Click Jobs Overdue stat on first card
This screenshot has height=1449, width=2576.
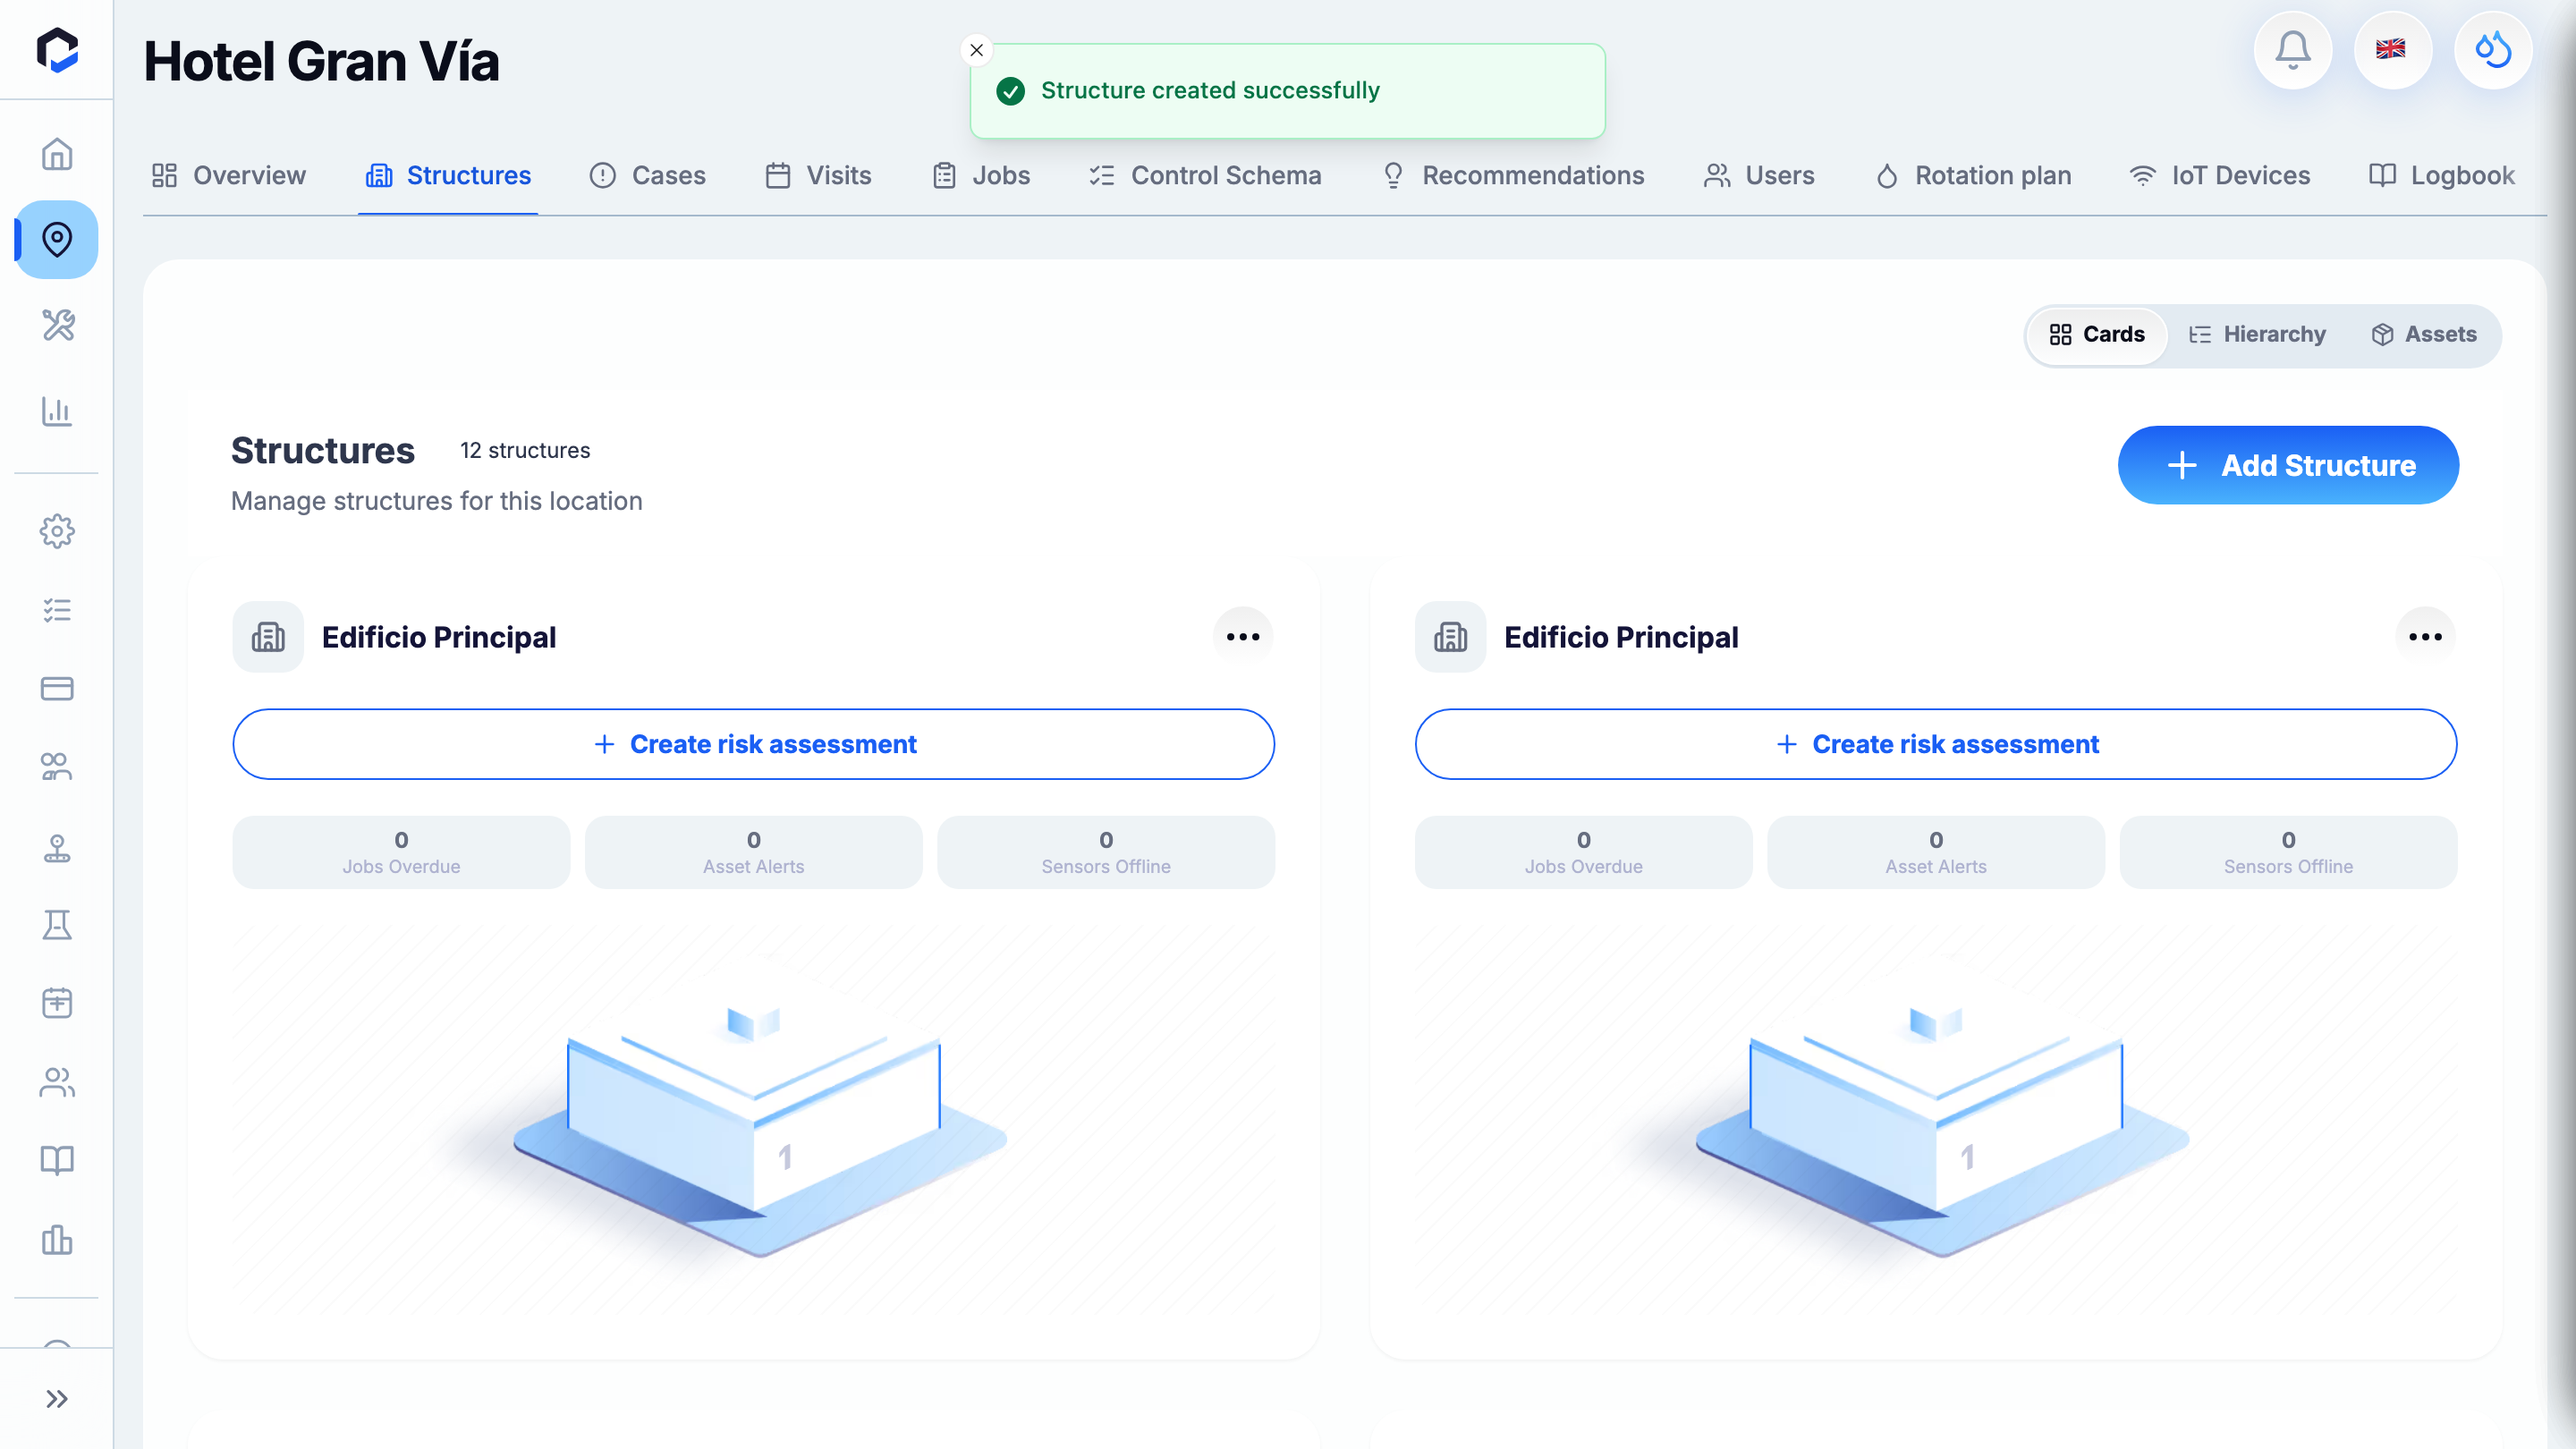[401, 852]
